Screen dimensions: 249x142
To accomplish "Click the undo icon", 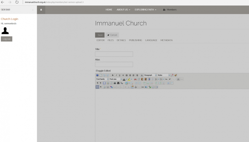I will coord(104,75).
